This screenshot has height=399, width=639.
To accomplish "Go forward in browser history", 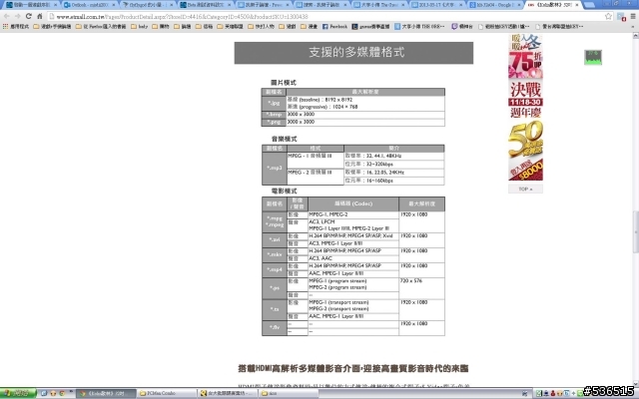I will (18, 16).
